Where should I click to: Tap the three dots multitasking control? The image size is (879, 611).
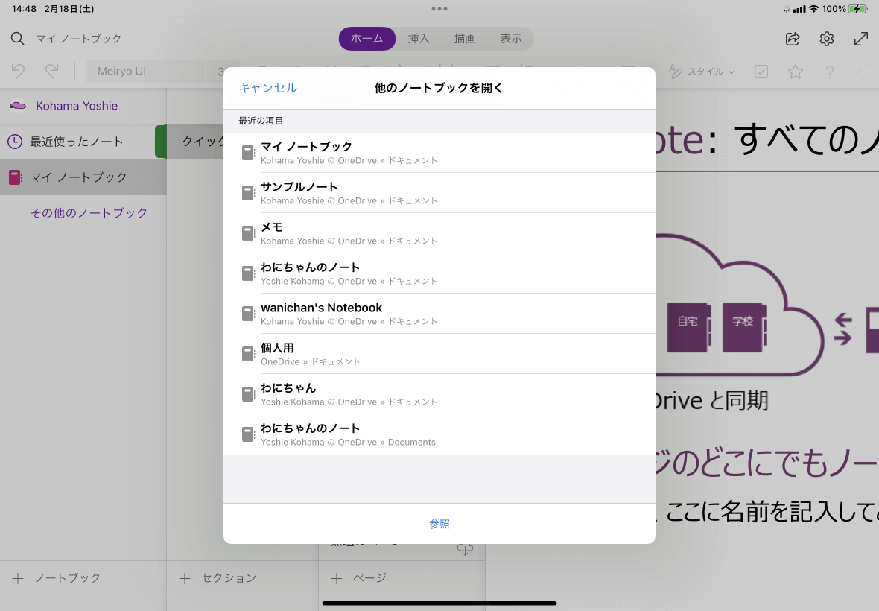[439, 9]
